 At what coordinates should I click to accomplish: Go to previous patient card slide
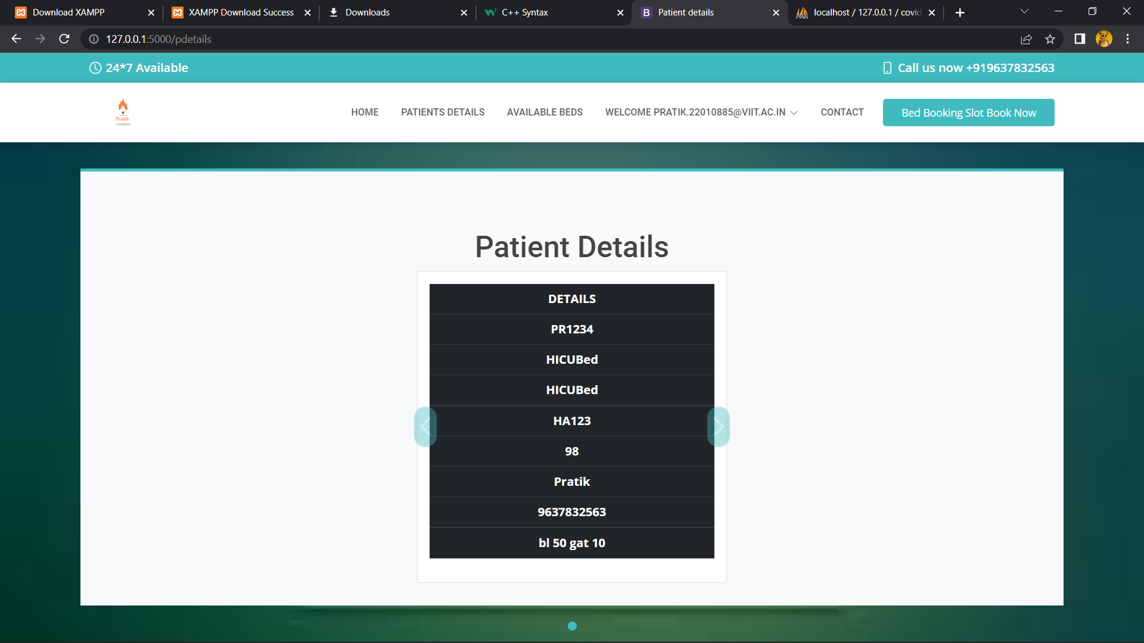pos(425,426)
